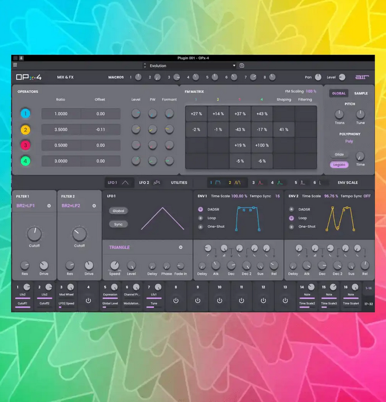Select the LFO 2 tab

tap(150, 183)
